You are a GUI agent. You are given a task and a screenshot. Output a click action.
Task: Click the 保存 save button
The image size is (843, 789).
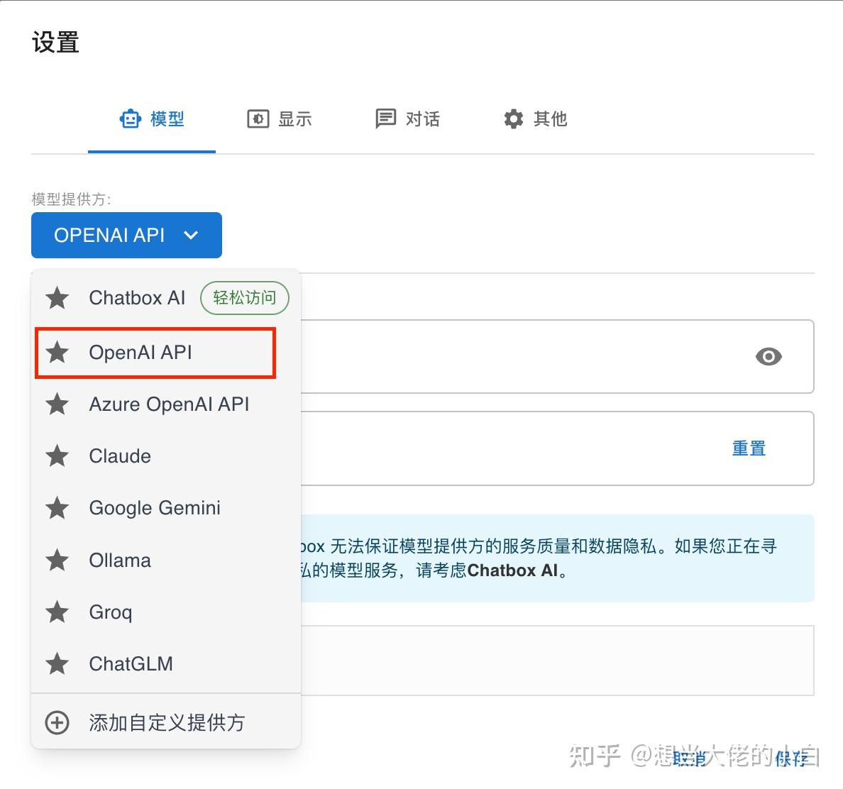click(790, 760)
